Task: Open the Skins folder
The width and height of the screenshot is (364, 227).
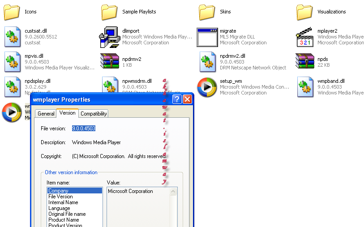Action: pos(207,12)
